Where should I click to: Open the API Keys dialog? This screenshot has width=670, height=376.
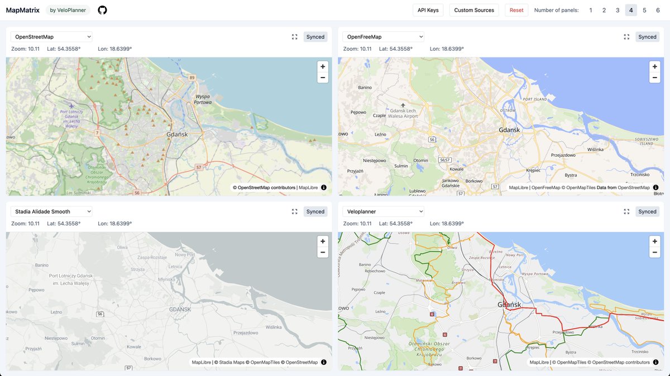(x=428, y=10)
